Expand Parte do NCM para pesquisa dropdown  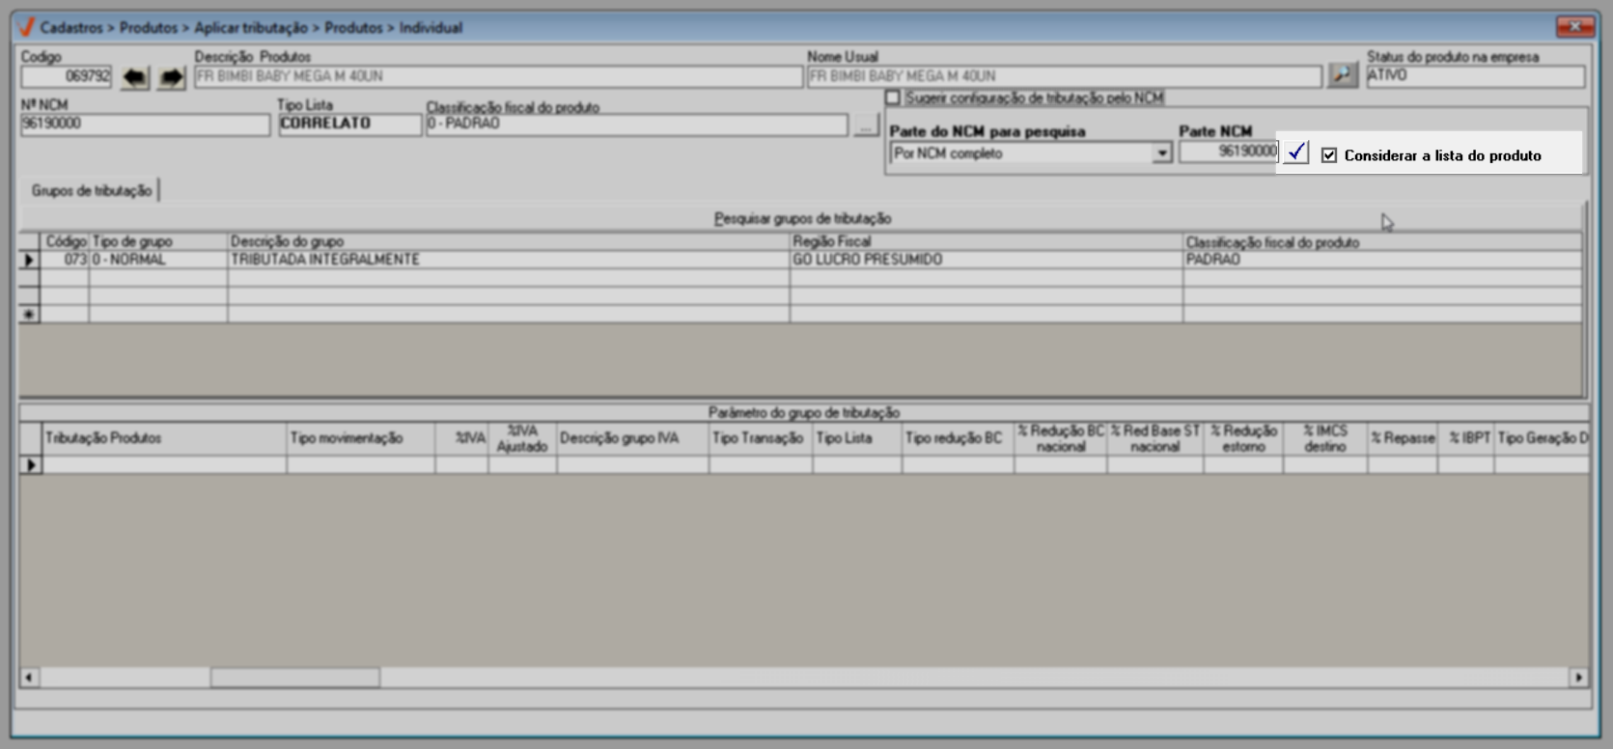tap(1161, 153)
